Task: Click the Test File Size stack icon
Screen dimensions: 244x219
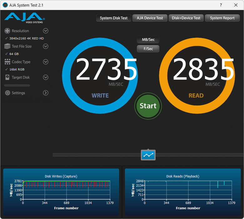Action: 7,46
